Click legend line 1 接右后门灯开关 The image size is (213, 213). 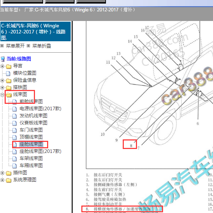pos(104,175)
